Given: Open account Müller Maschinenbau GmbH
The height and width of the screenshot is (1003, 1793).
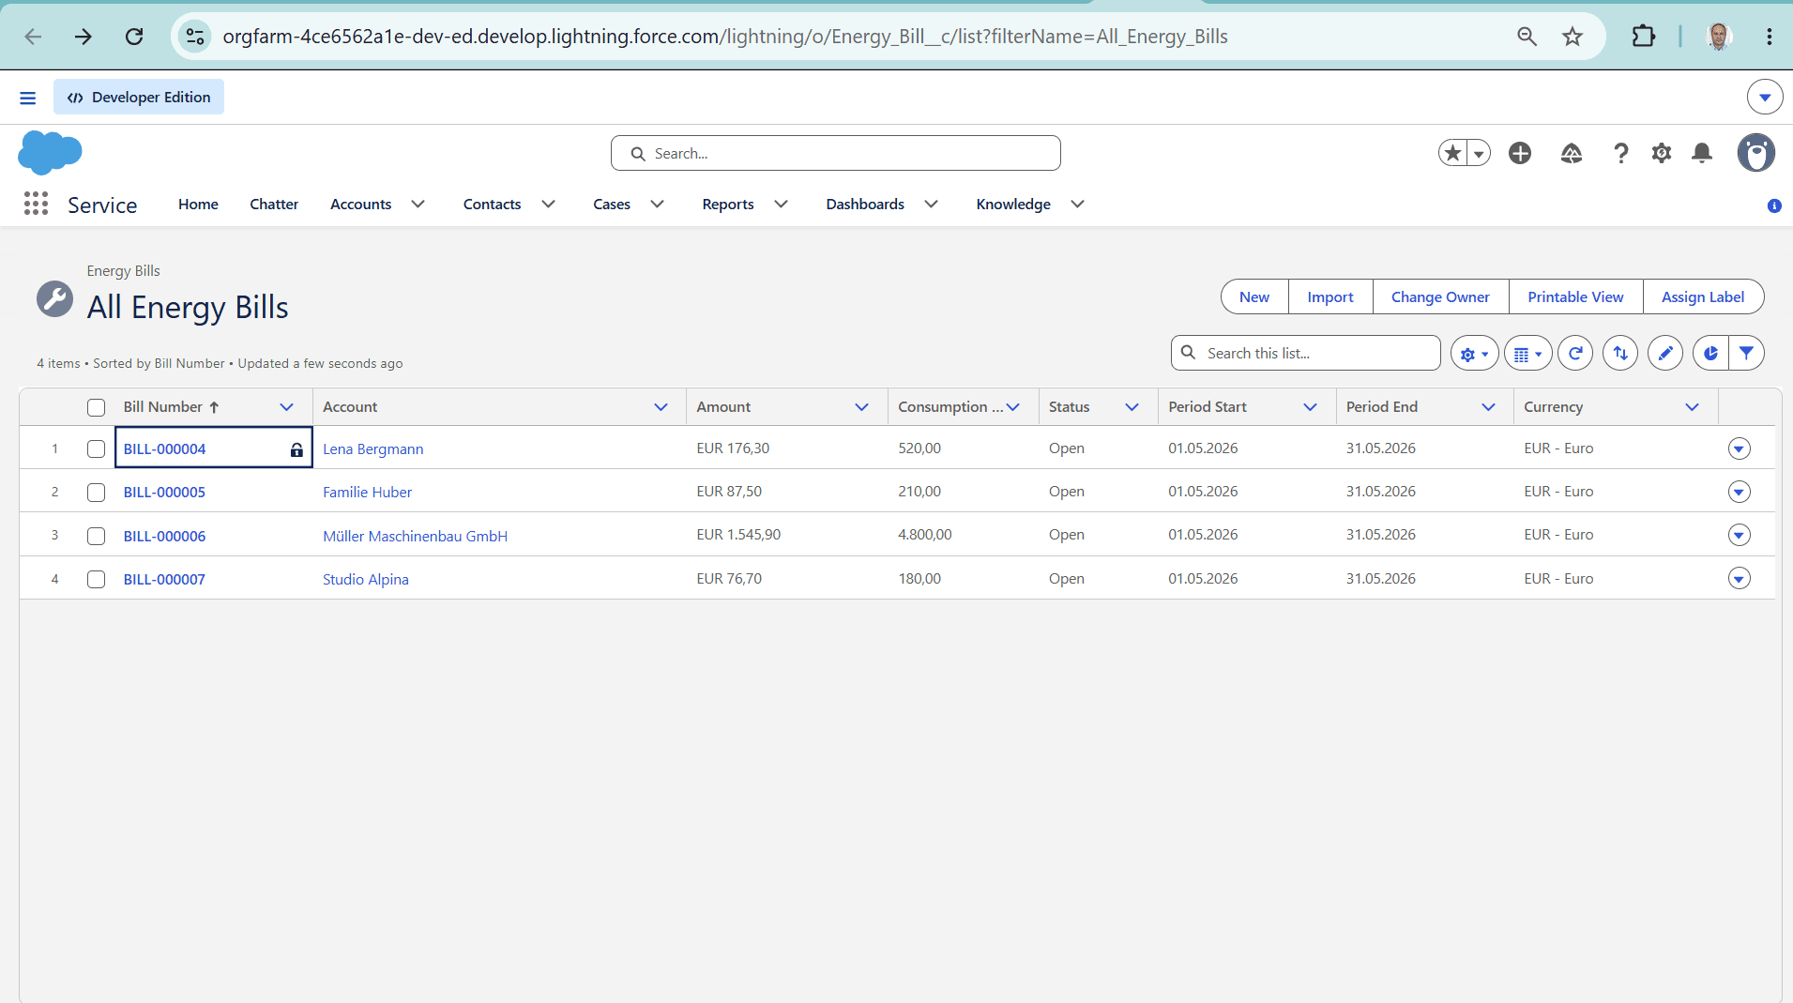Looking at the screenshot, I should (415, 537).
